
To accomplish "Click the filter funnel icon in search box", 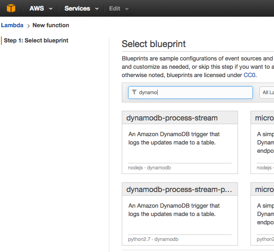I will tap(134, 92).
